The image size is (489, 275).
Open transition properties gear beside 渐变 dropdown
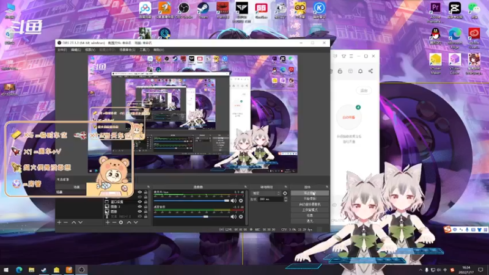coord(285,193)
